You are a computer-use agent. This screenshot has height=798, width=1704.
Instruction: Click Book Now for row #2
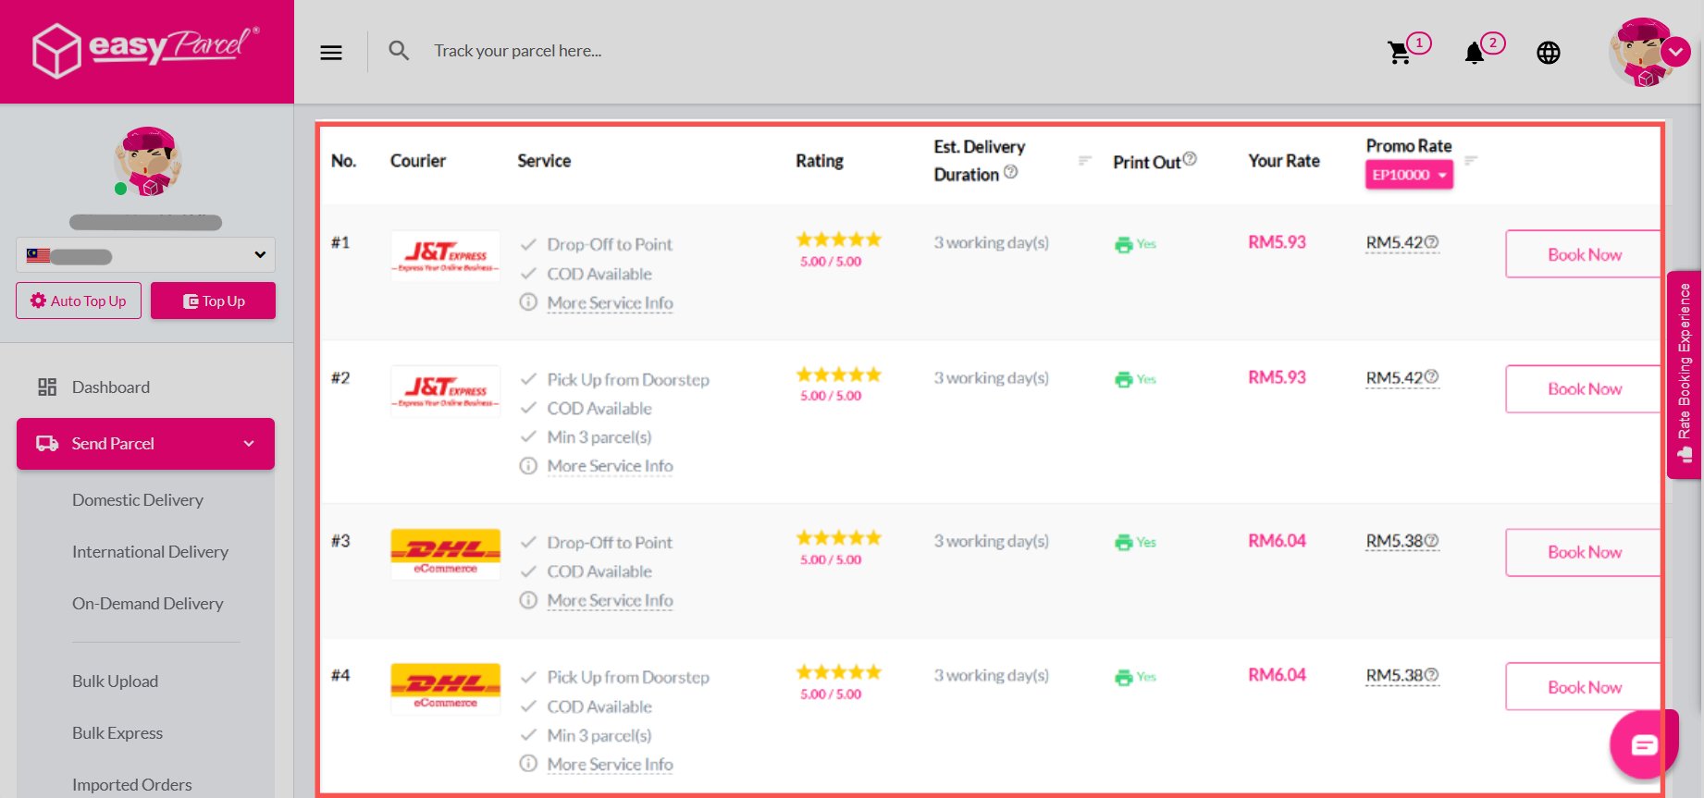click(1584, 389)
